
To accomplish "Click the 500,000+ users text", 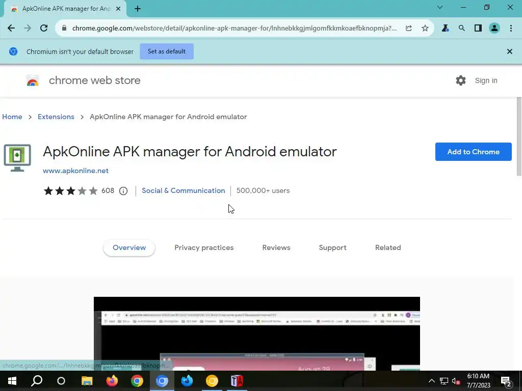I will click(263, 190).
